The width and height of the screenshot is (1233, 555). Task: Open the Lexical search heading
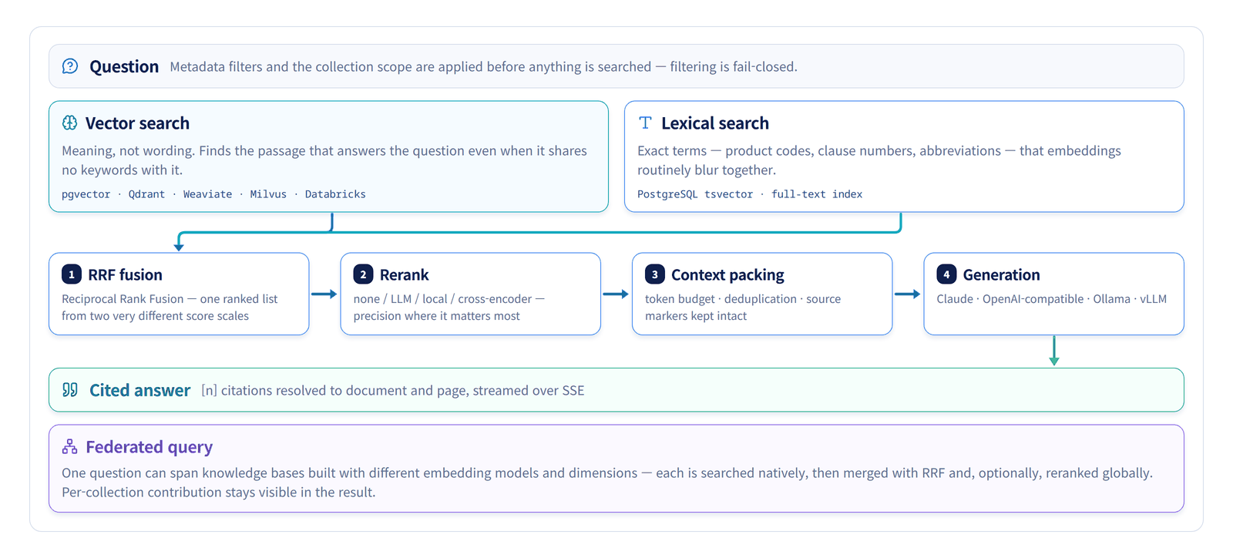715,123
